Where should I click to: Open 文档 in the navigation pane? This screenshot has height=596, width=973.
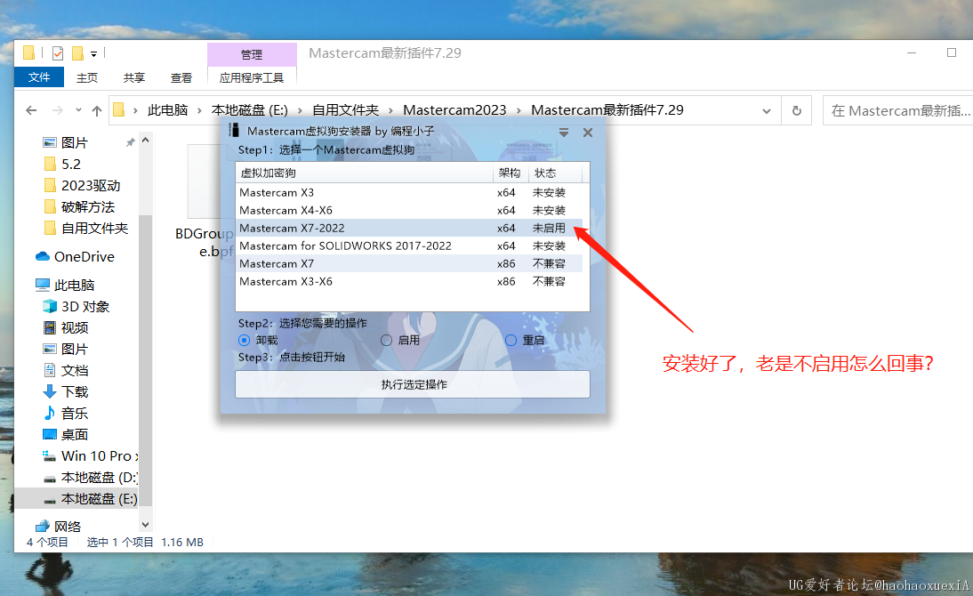(x=75, y=371)
